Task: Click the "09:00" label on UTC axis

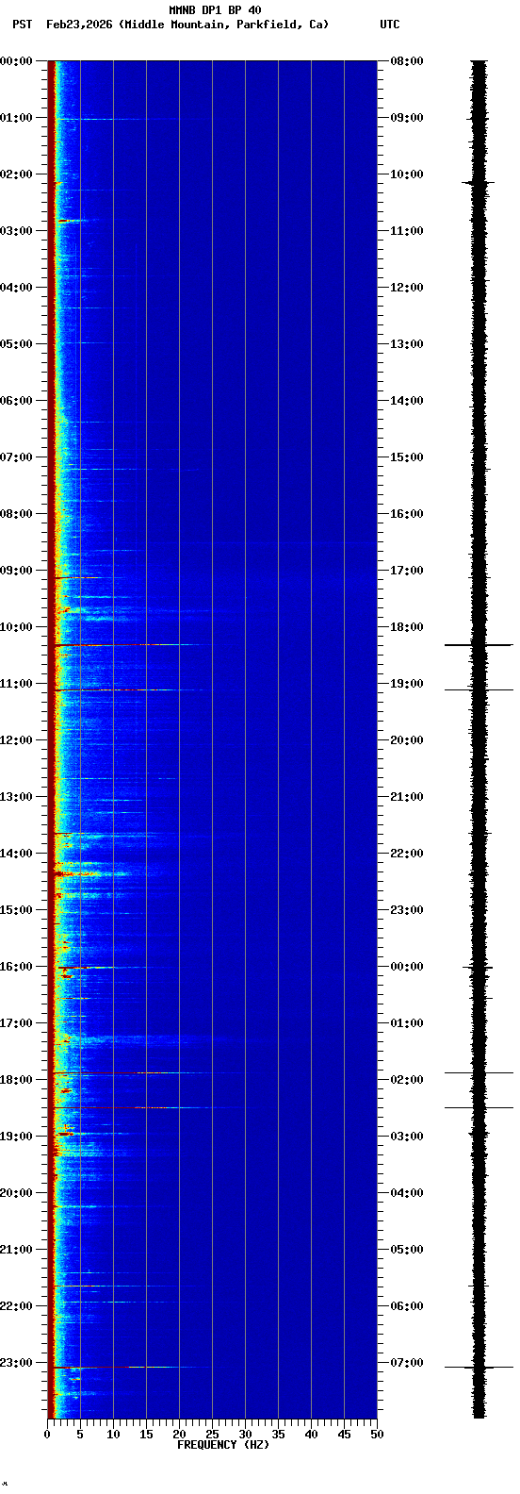Action: pos(407,118)
